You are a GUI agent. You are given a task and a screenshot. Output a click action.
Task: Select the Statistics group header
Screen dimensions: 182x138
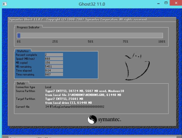point(23,51)
